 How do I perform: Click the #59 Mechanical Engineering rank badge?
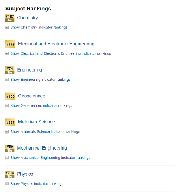10,148
